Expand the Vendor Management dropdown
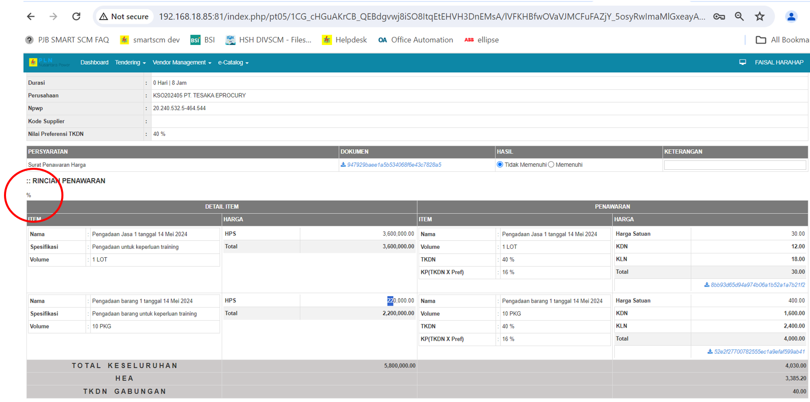Viewport: 810px width, 402px height. [x=182, y=62]
